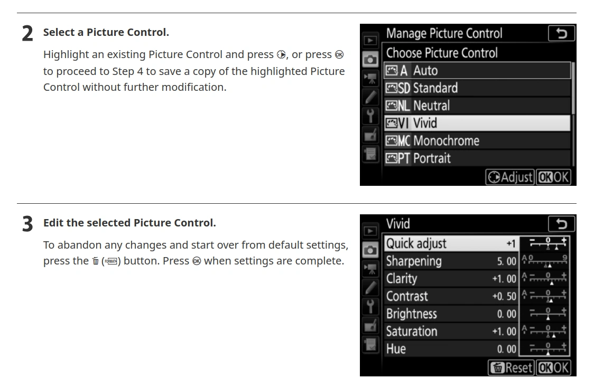Pick the Portrait picture control
The height and width of the screenshot is (388, 594).
pos(477,158)
